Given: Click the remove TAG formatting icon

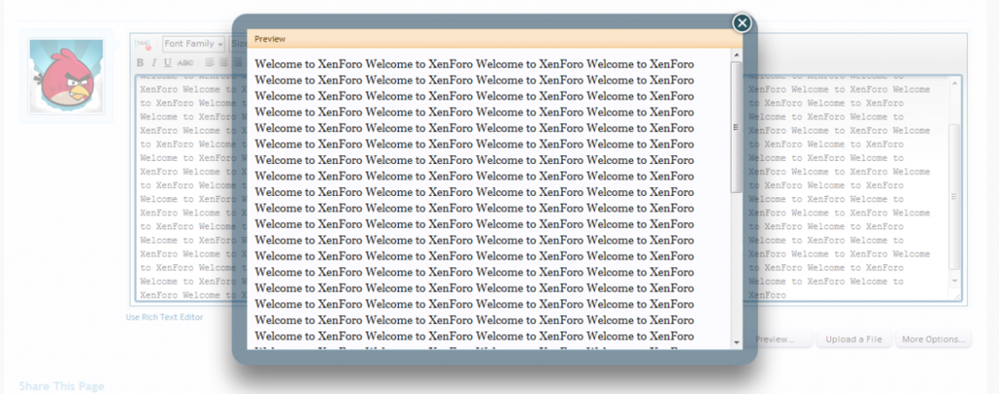Looking at the screenshot, I should pyautogui.click(x=142, y=44).
